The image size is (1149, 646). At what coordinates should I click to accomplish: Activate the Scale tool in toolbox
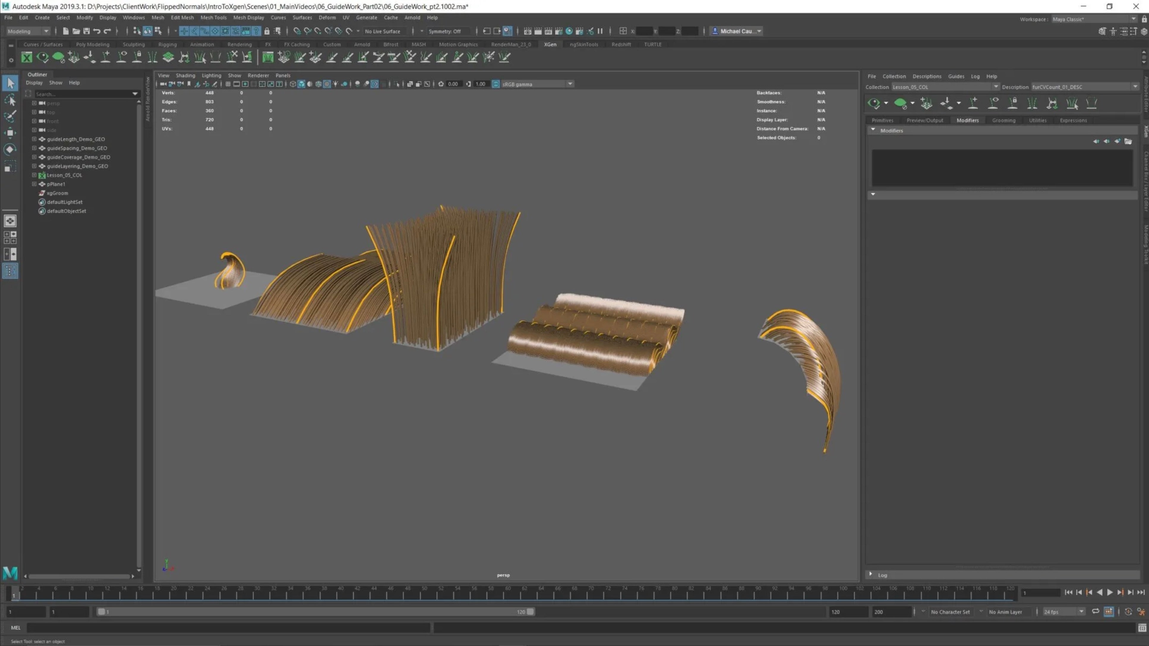(10, 166)
